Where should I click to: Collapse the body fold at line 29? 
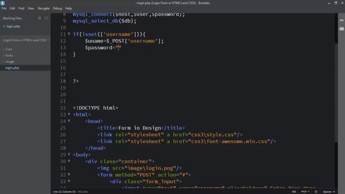[x=69, y=155]
